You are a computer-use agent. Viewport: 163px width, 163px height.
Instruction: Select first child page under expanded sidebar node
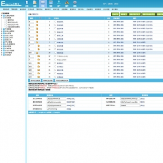(x=10, y=20)
